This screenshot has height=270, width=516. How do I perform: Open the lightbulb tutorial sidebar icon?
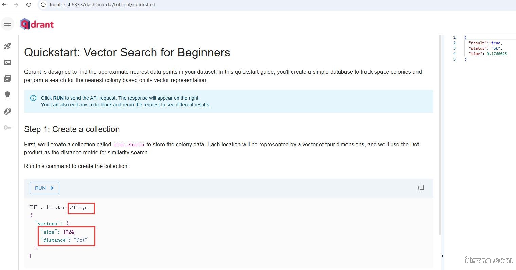(7, 95)
